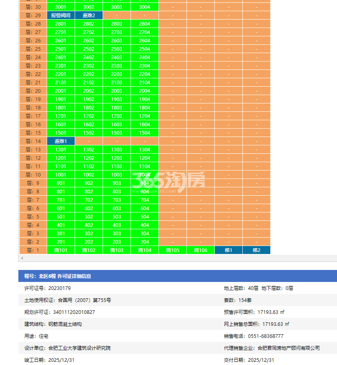
Task: Click the 网上销售总面积 17193.63 value
Action: click(x=256, y=324)
